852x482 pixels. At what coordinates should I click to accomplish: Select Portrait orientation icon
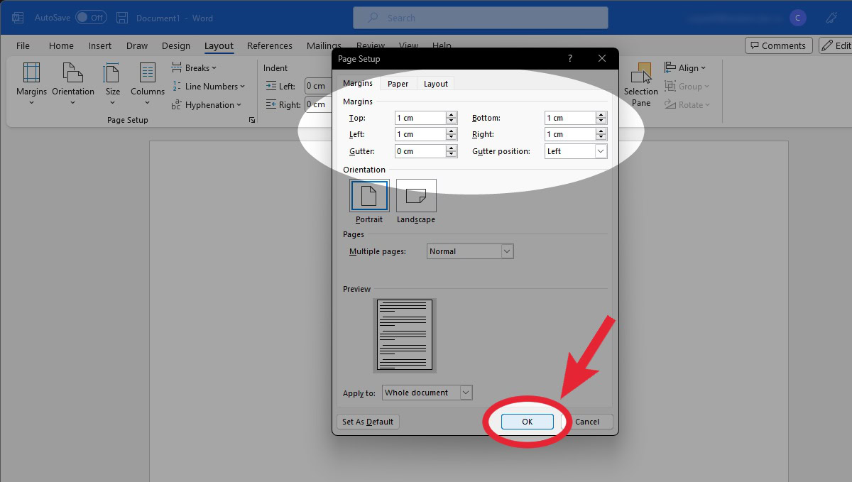(369, 196)
